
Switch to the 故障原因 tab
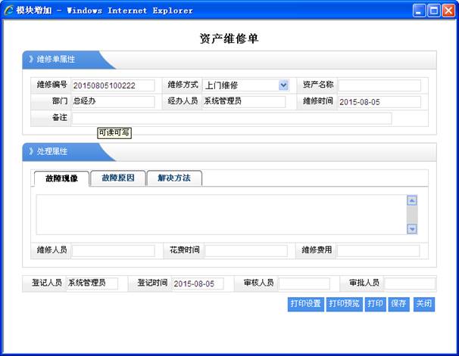point(118,178)
